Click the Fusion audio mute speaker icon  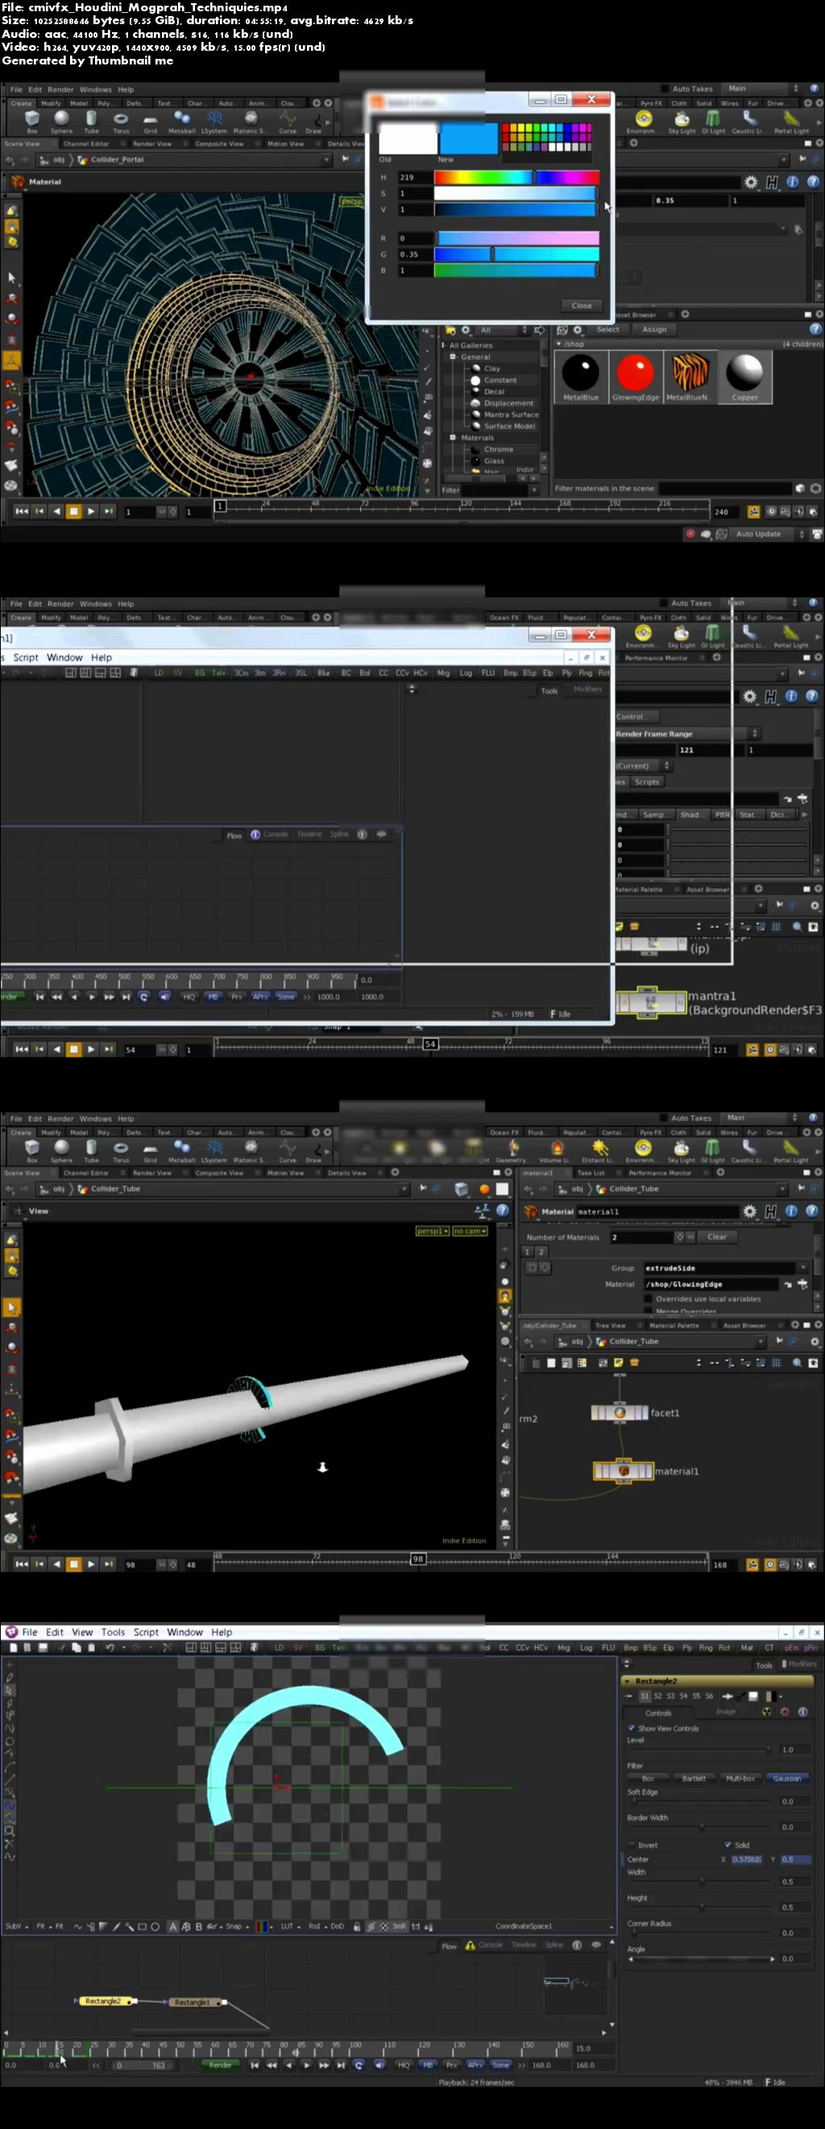point(379,2065)
